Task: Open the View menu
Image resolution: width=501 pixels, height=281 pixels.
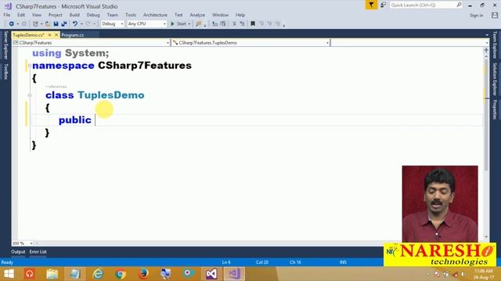Action: tap(37, 15)
